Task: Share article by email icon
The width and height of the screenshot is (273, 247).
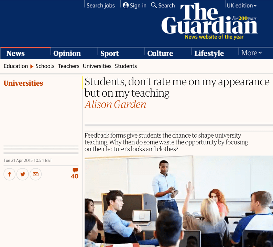Action: point(35,174)
